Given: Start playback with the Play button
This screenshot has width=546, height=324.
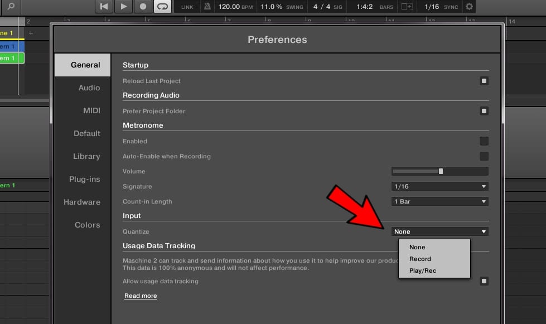Looking at the screenshot, I should pos(123,7).
